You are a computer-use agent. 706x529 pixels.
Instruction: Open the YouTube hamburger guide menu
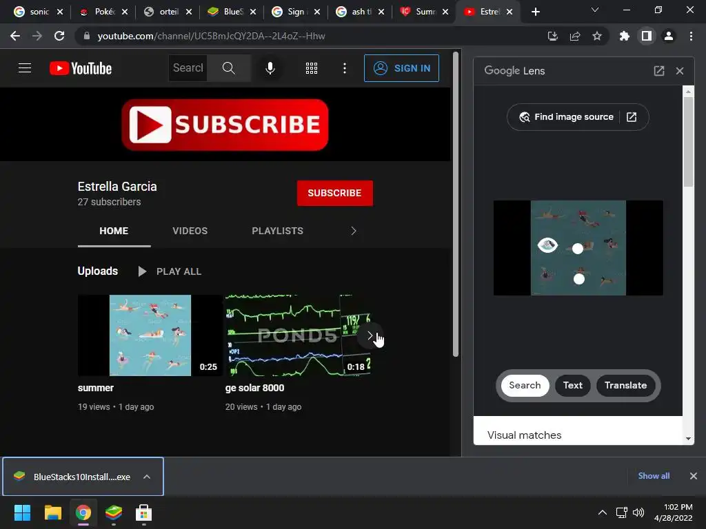click(25, 68)
